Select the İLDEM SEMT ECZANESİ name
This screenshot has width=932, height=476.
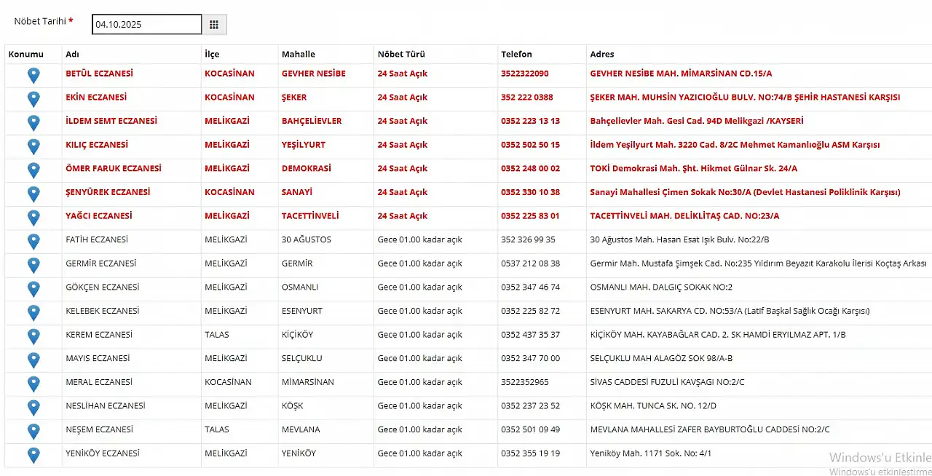[111, 121]
